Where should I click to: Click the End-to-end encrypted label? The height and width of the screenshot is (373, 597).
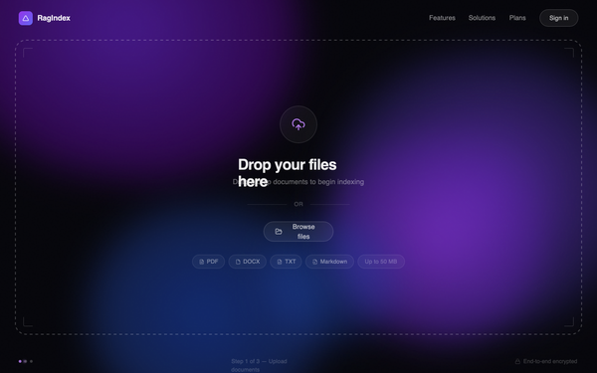click(550, 361)
